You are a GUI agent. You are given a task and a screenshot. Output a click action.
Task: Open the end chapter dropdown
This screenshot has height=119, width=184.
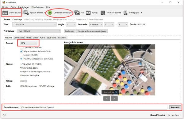[123, 24]
